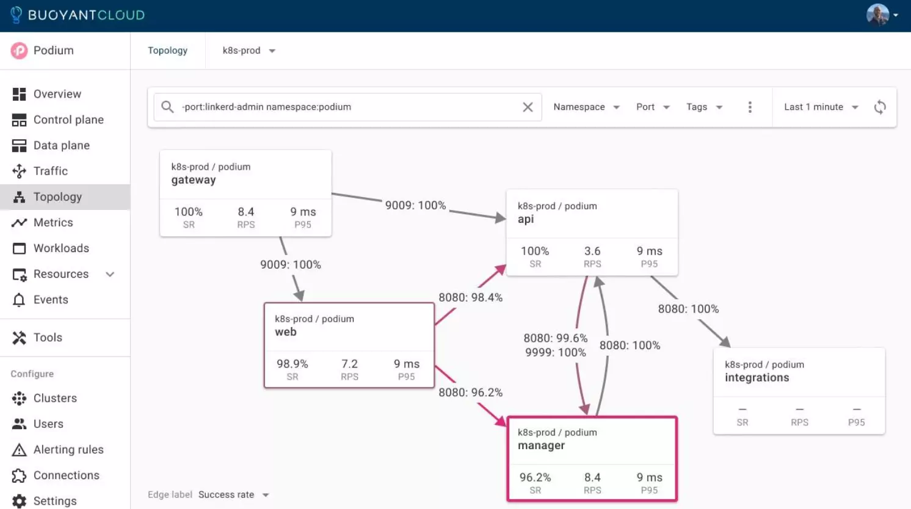Select the web workload node
This screenshot has height=509, width=911.
click(349, 345)
